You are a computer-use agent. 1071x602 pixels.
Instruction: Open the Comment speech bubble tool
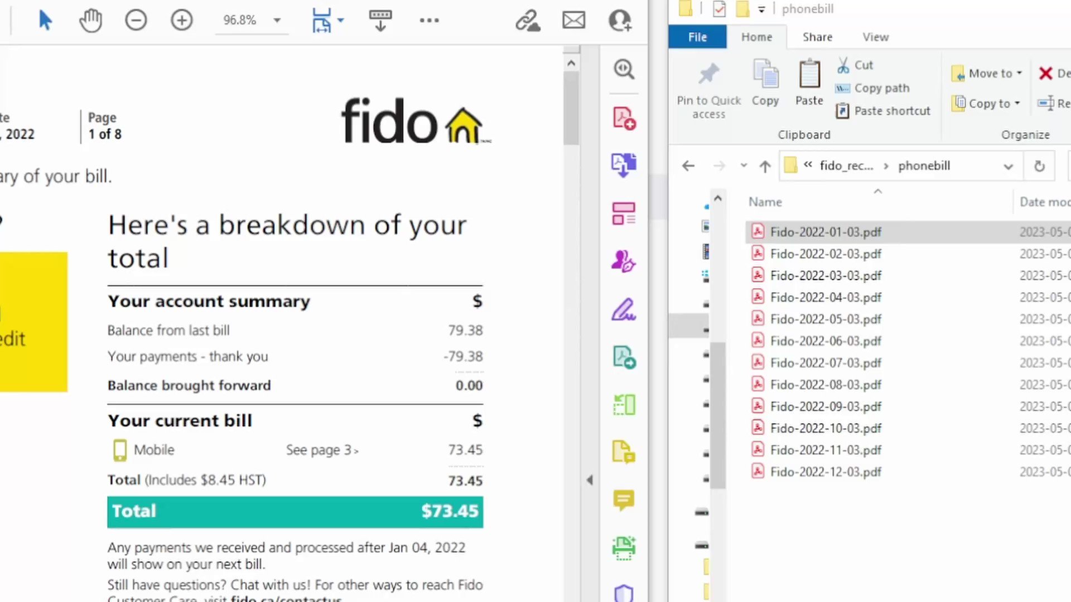click(624, 500)
